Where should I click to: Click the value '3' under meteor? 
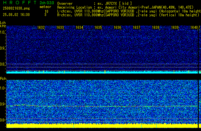(45, 15)
